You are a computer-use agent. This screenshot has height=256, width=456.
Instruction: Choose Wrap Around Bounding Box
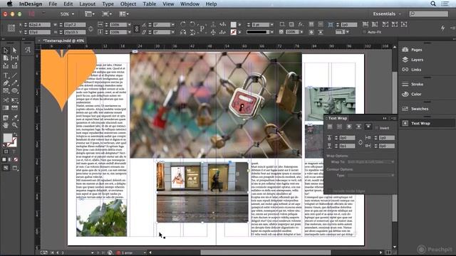coord(339,127)
